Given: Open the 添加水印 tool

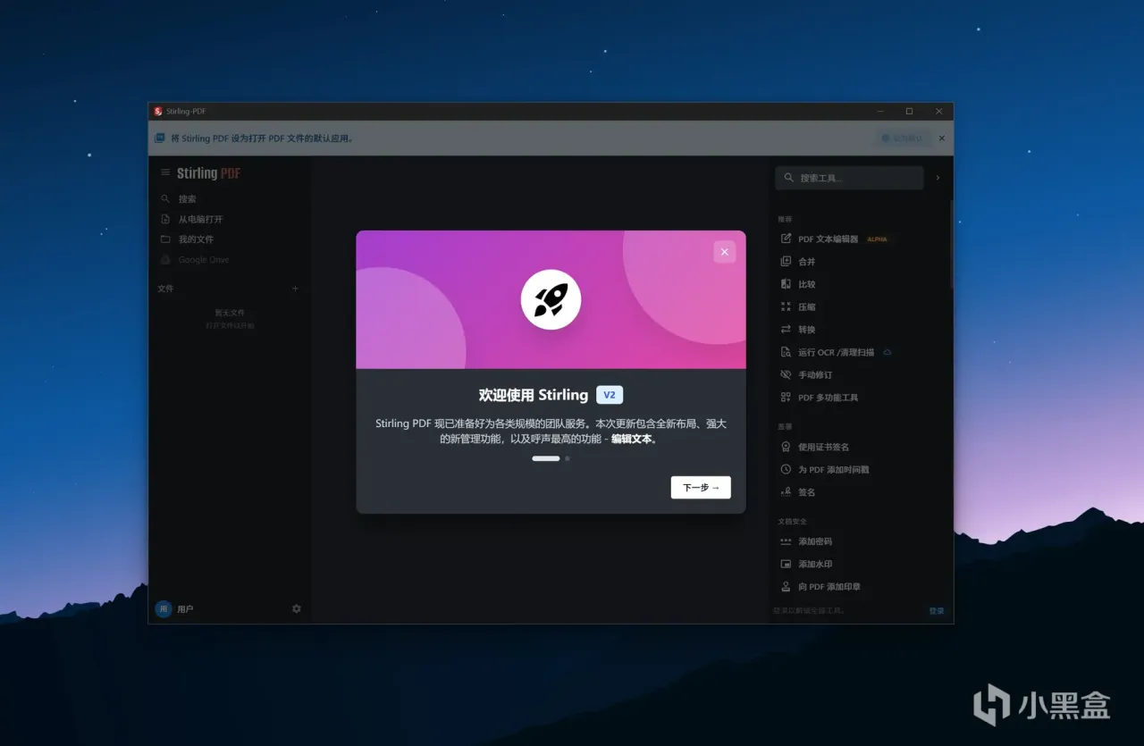Looking at the screenshot, I should click(x=815, y=564).
